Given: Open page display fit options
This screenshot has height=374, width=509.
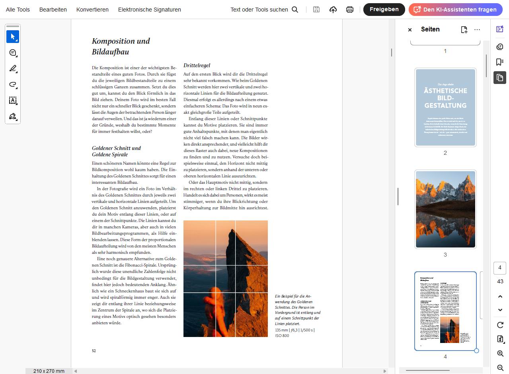Looking at the screenshot, I should 500,339.
